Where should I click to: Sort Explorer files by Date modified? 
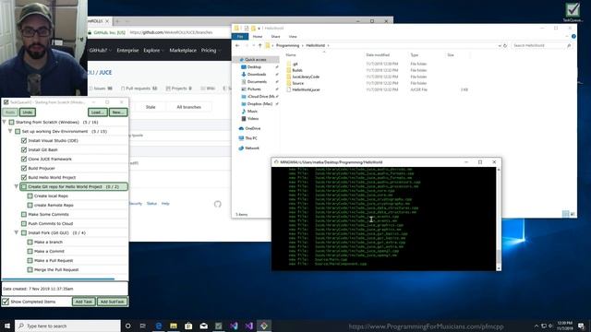pyautogui.click(x=378, y=55)
